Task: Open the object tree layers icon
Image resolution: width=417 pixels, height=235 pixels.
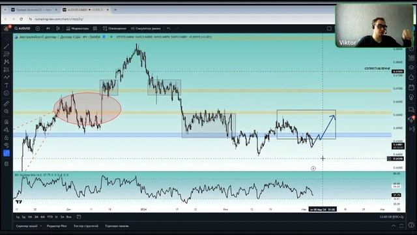Action: 411,67
